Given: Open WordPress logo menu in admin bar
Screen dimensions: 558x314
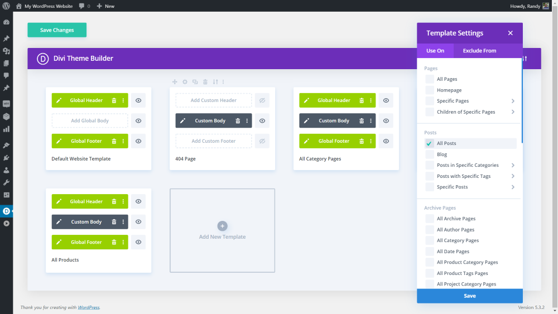Looking at the screenshot, I should pyautogui.click(x=6, y=6).
